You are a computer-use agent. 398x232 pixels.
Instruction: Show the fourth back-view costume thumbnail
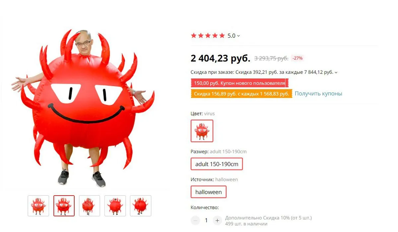point(115,206)
